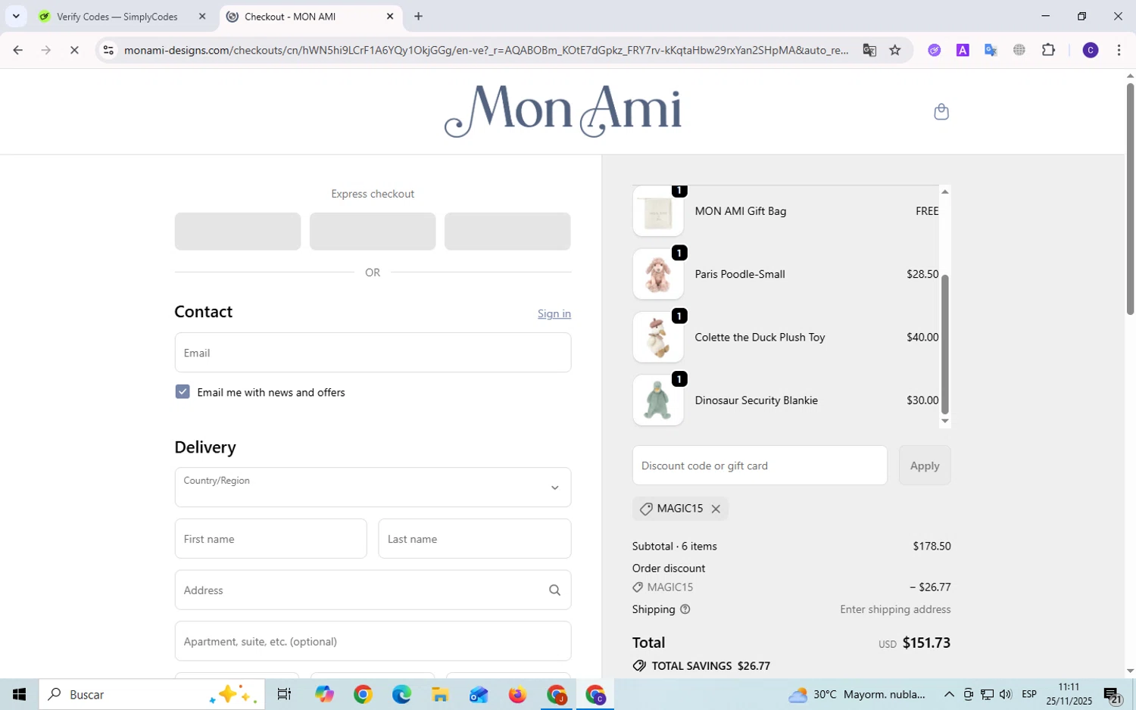Click the third express checkout button
This screenshot has width=1136, height=710.
pyautogui.click(x=507, y=231)
